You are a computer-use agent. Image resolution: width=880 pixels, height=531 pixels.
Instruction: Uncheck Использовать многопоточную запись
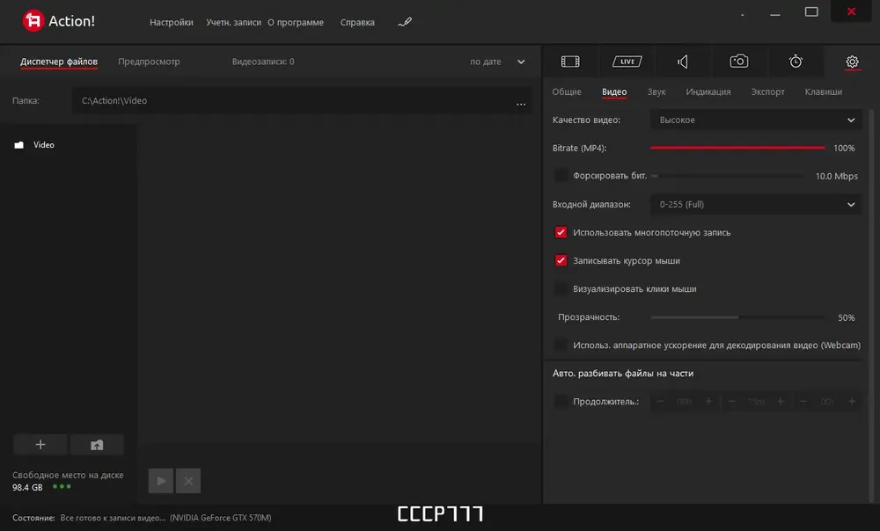click(x=561, y=232)
